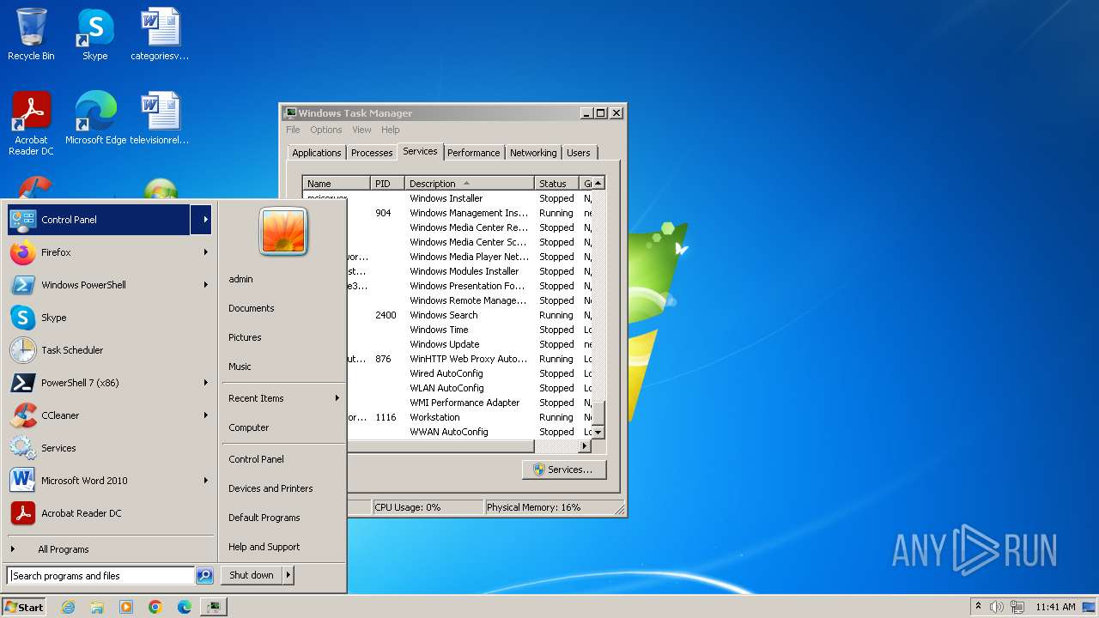
Task: Open the Options menu in Task Manager
Action: 326,130
